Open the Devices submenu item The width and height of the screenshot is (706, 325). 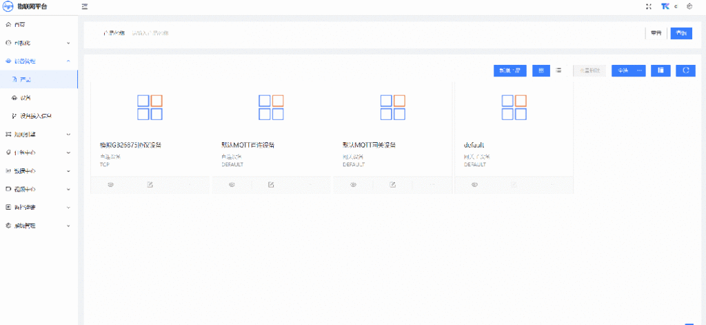coord(39,98)
